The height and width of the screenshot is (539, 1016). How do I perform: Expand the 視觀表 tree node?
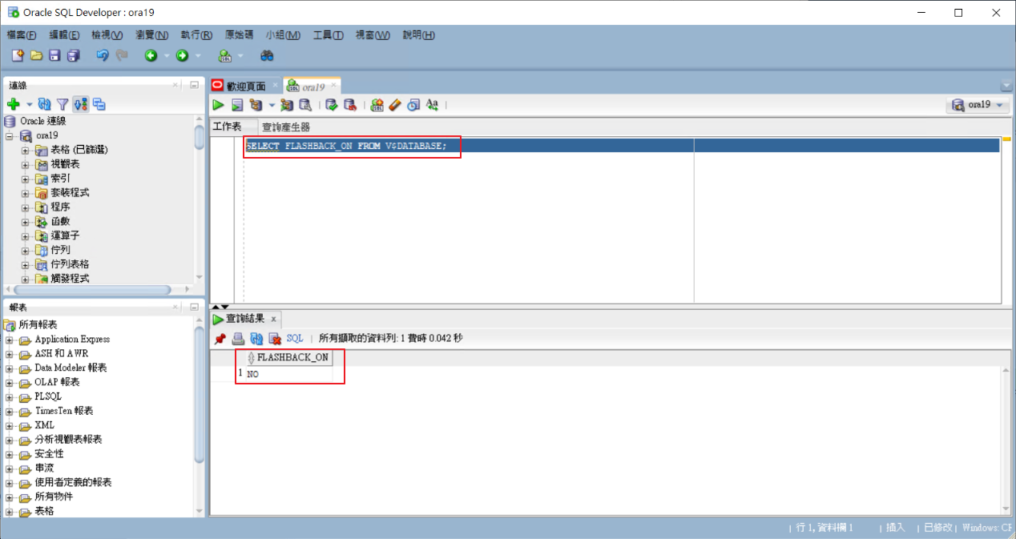(26, 165)
